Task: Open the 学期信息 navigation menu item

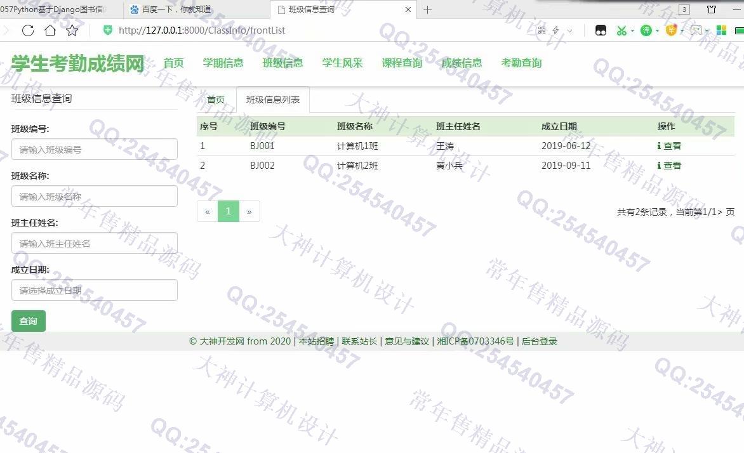Action: click(223, 63)
